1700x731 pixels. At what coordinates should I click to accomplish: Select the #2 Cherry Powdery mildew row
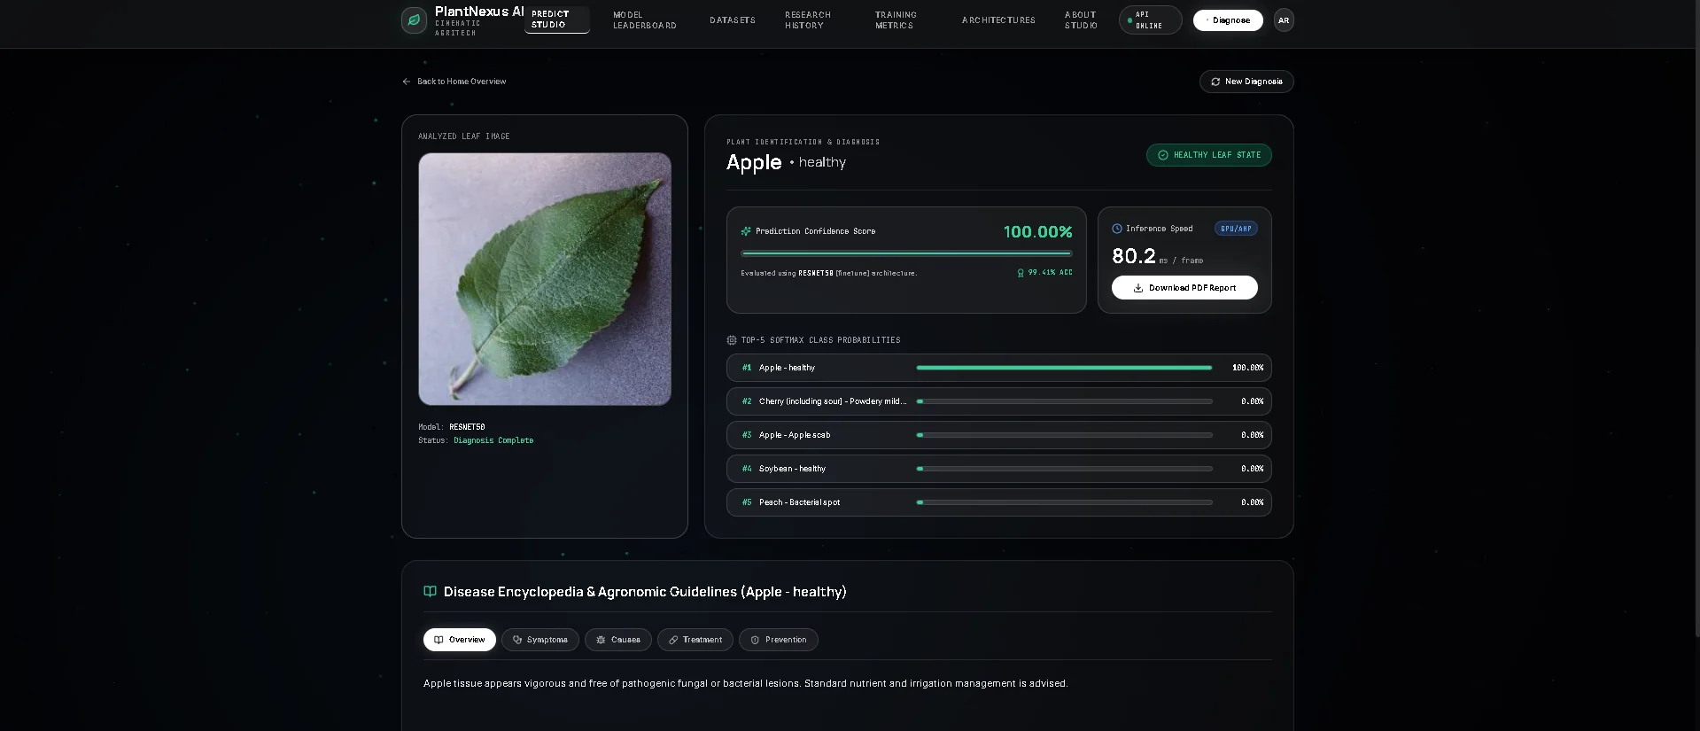999,401
